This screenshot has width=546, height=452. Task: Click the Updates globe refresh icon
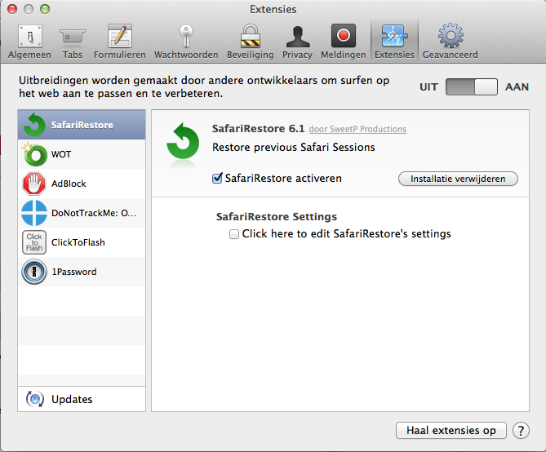click(35, 399)
